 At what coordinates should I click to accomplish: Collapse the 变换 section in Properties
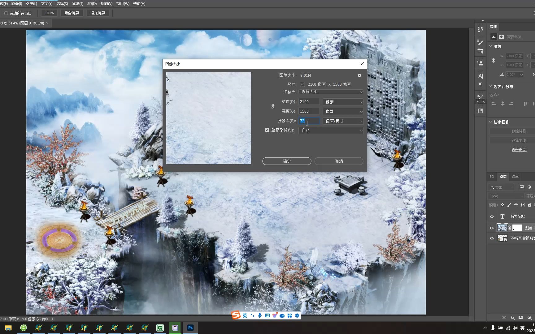tap(491, 46)
